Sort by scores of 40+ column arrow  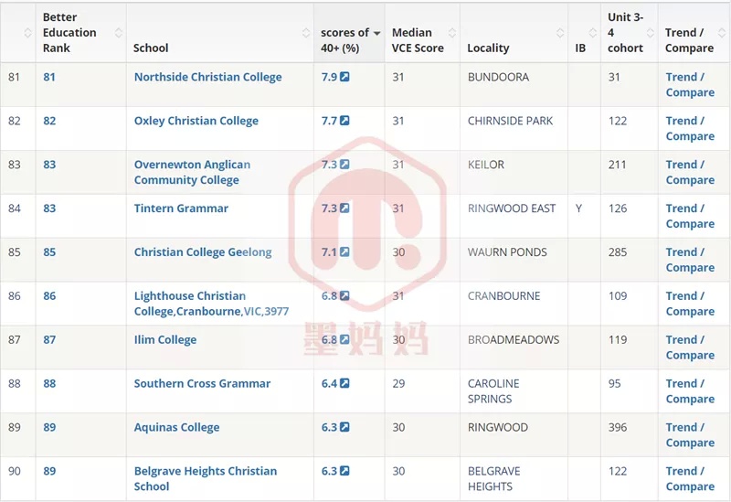(376, 33)
